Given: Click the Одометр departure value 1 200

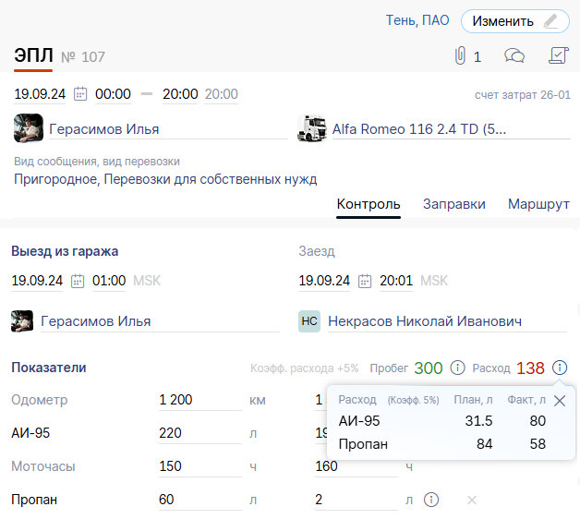Looking at the screenshot, I should [x=175, y=400].
